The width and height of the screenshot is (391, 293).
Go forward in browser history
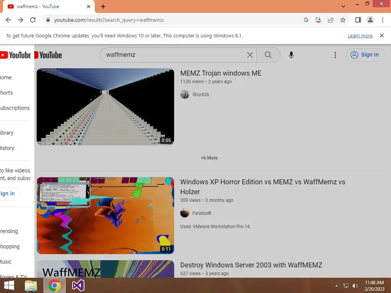point(21,20)
